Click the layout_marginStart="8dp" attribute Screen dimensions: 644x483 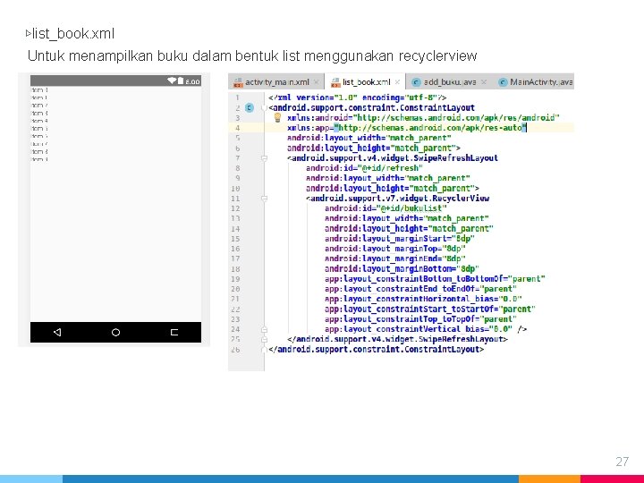click(400, 239)
